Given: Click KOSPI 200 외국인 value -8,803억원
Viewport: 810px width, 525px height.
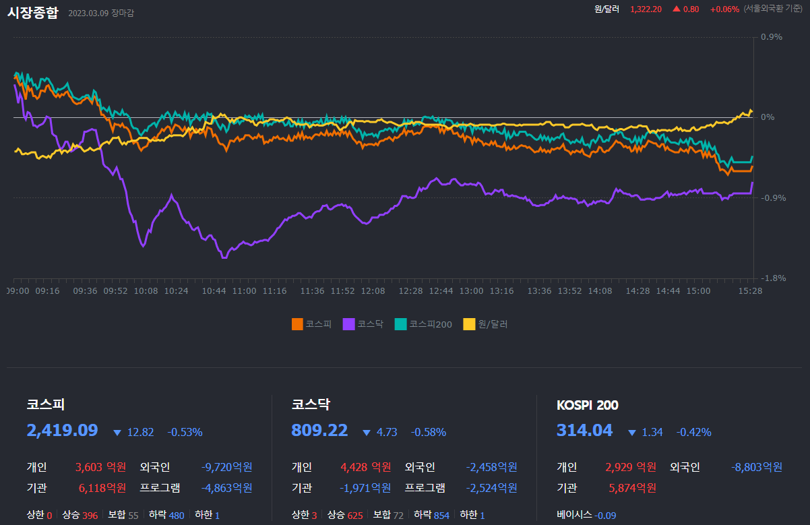Looking at the screenshot, I should point(757,467).
